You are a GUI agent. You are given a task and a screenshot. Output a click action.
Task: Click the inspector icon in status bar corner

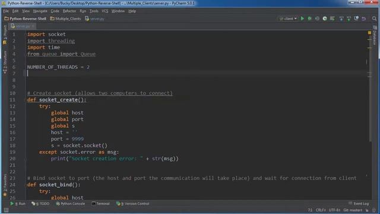coord(374,210)
